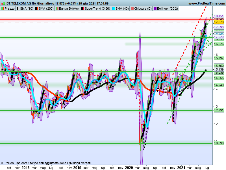
Task: Select the SuperTrend (3 20) legend entry
Action: (96, 8)
